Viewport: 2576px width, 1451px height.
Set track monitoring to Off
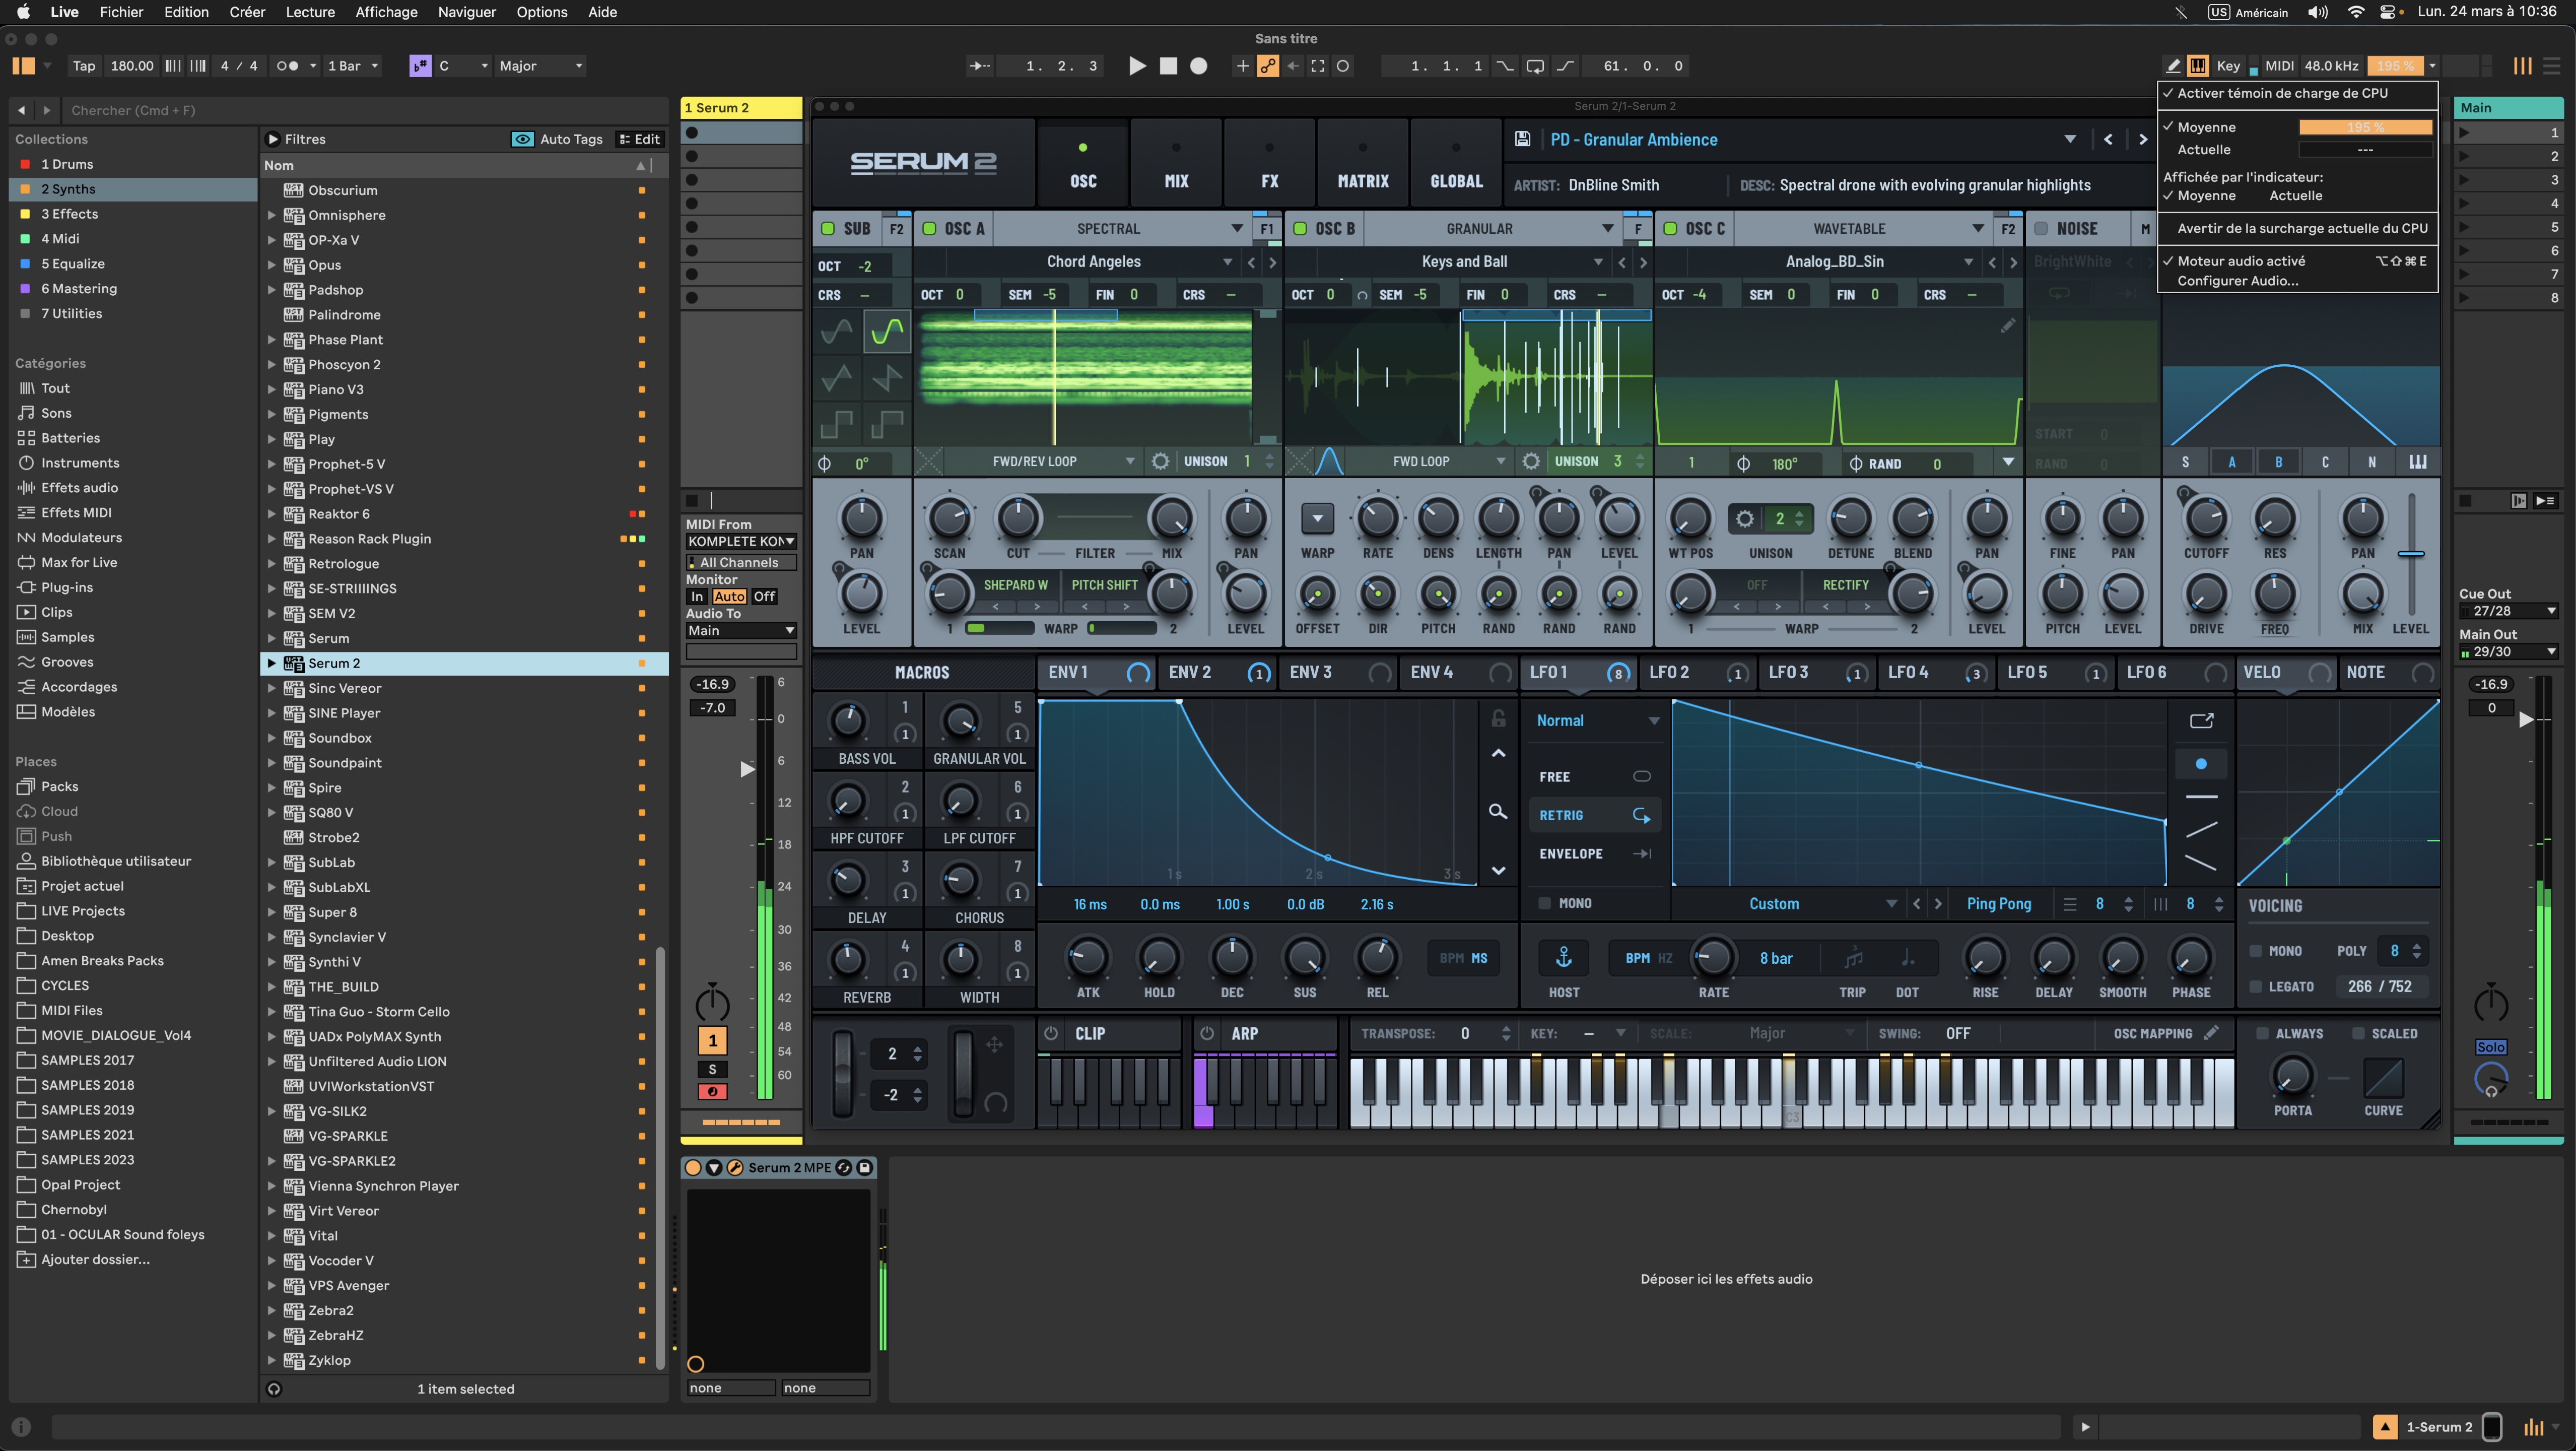point(764,596)
